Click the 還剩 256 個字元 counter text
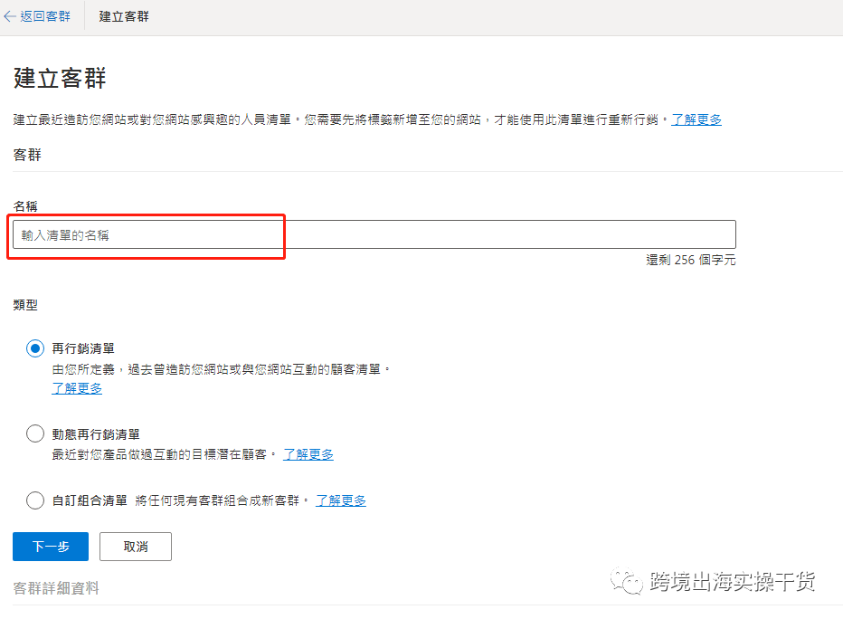Screen dimensions: 843x619 pos(691,260)
